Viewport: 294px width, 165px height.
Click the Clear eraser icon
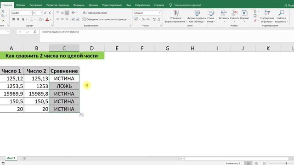255,21
